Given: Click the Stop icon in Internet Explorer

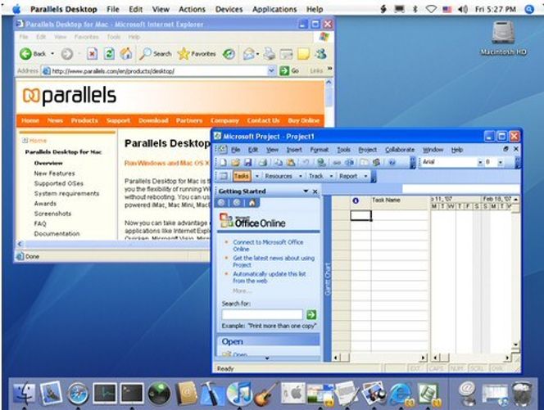Looking at the screenshot, I should point(92,54).
